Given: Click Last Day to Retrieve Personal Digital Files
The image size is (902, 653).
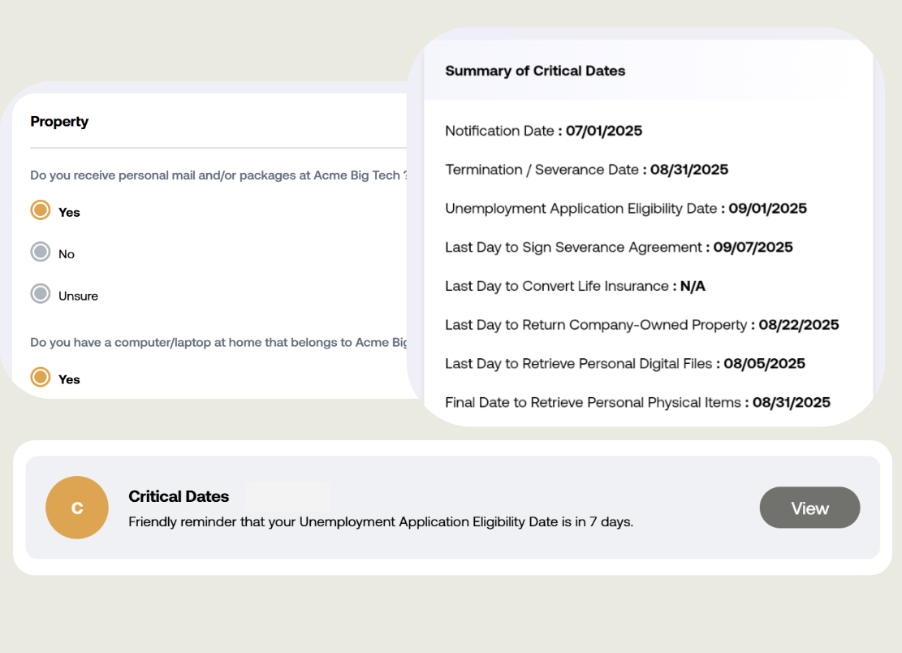Looking at the screenshot, I should click(625, 364).
